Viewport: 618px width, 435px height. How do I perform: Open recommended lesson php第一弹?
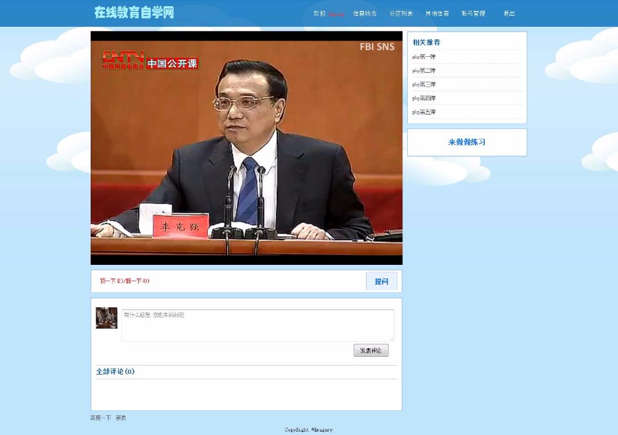[424, 57]
